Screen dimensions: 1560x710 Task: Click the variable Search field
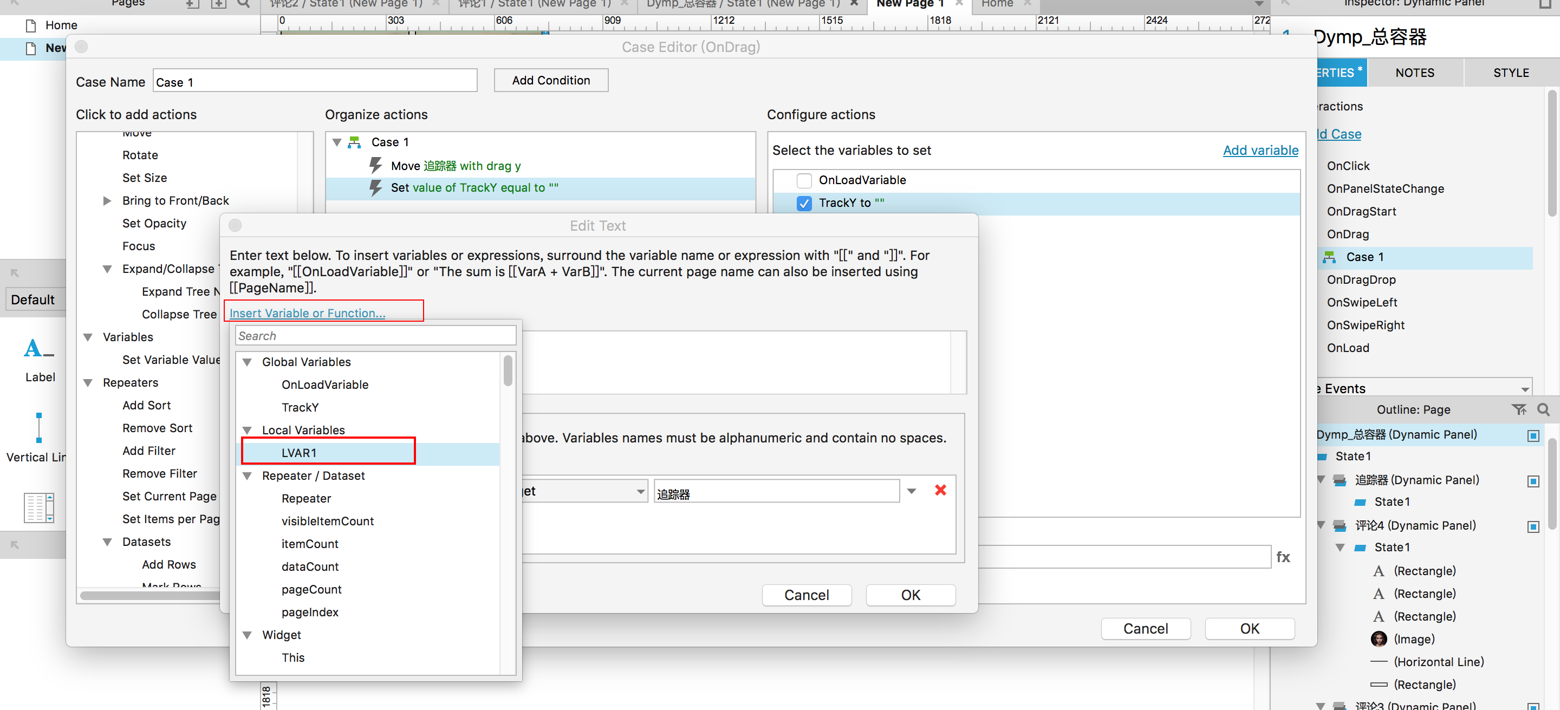coord(375,336)
